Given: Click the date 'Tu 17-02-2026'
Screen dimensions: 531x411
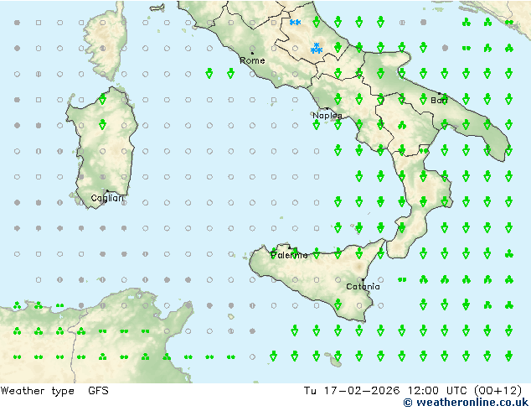Looking at the screenshot, I should (x=352, y=391).
